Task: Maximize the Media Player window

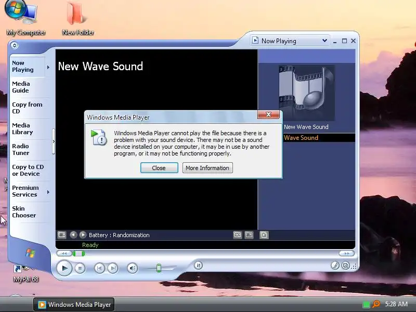Action: coord(344,41)
